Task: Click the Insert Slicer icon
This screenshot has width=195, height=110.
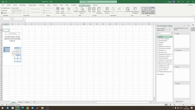Action: click(58, 10)
